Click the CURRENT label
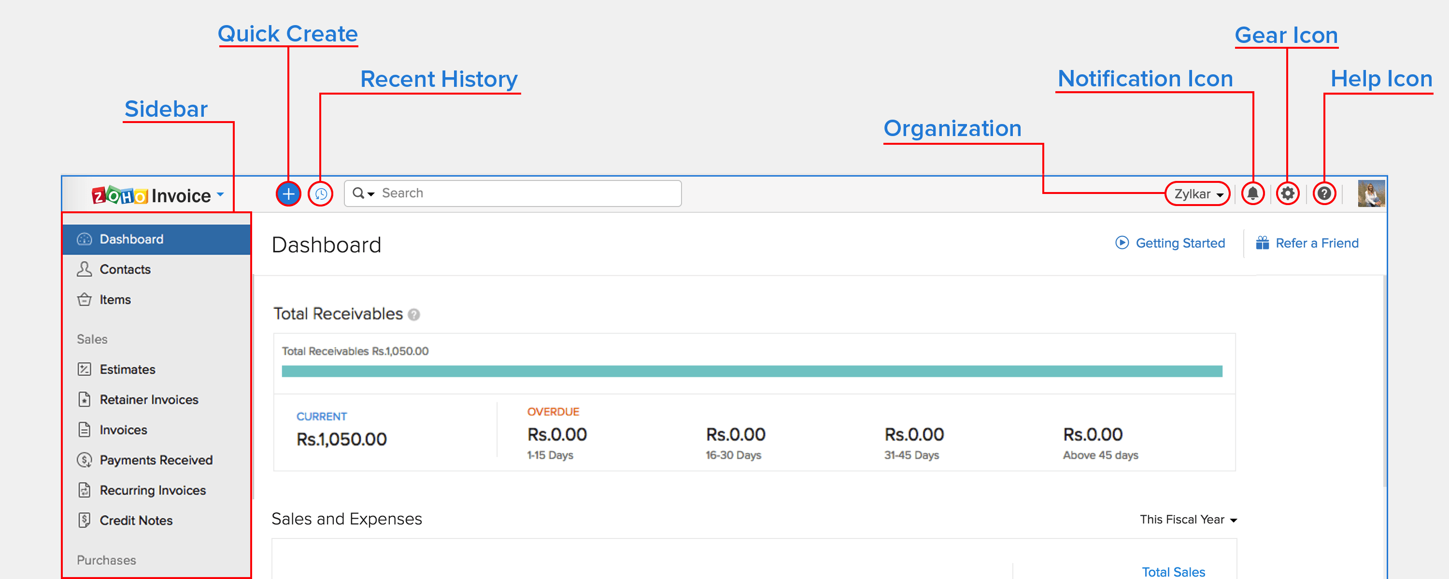1449x579 pixels. [322, 416]
